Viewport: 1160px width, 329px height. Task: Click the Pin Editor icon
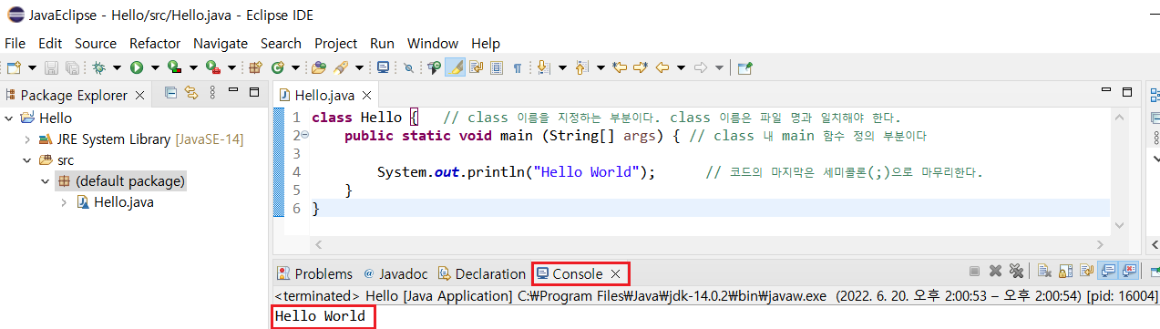pos(745,67)
